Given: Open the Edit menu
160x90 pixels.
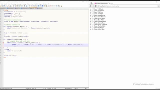Looking at the screenshot, I should click(2, 4).
